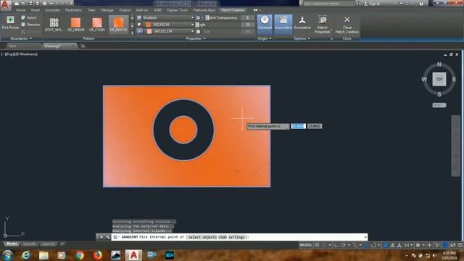Click the dynamic input coordinate field

(x=298, y=126)
